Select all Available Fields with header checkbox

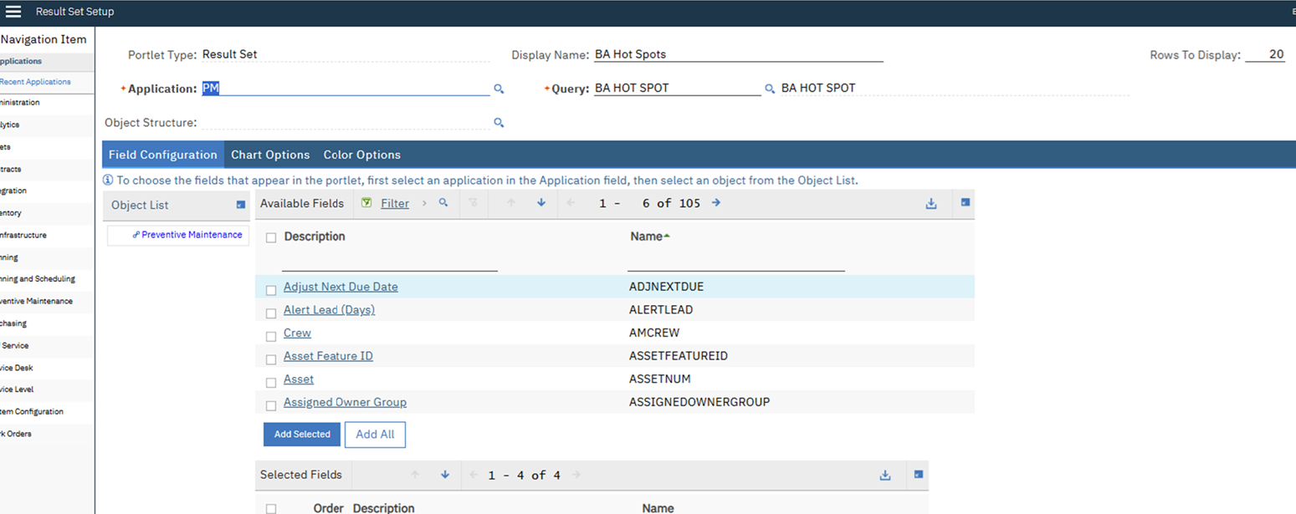(x=271, y=237)
